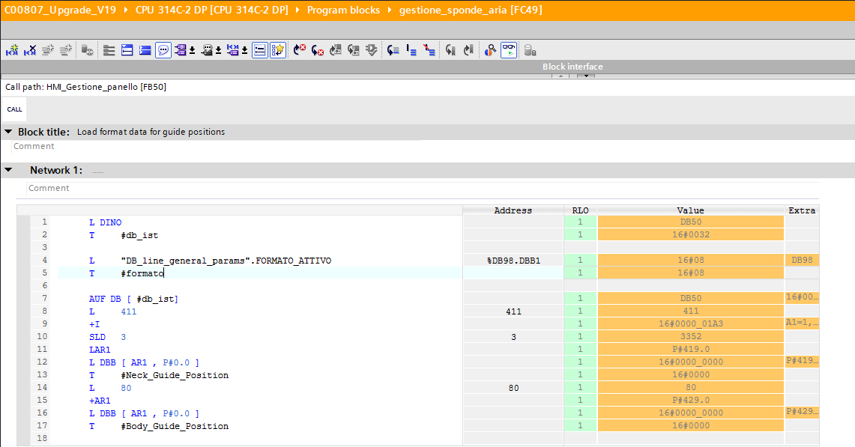Viewport: 855px width, 447px height.
Task: Click the load and lock database icon
Action: [x=530, y=50]
